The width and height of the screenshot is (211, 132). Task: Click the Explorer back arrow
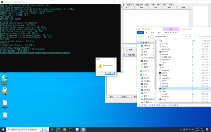139,37
